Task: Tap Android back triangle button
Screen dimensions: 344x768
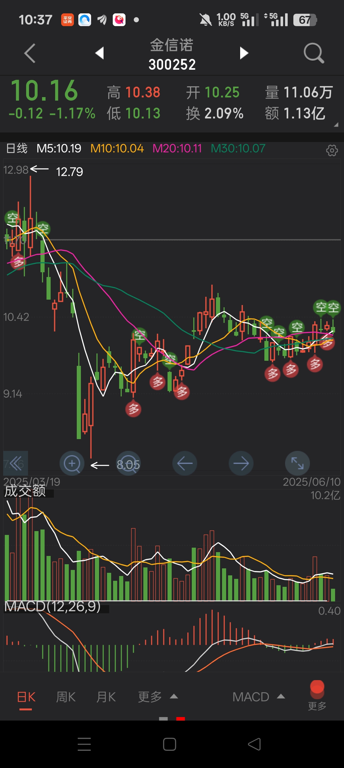Action: click(254, 744)
